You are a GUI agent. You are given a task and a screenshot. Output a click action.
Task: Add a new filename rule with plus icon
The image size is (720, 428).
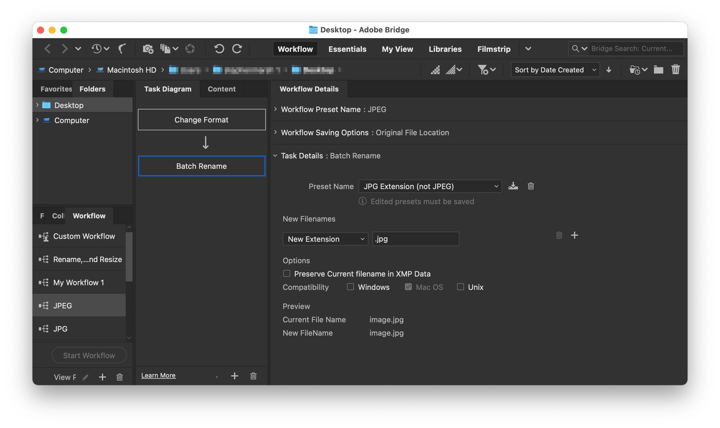click(x=574, y=235)
